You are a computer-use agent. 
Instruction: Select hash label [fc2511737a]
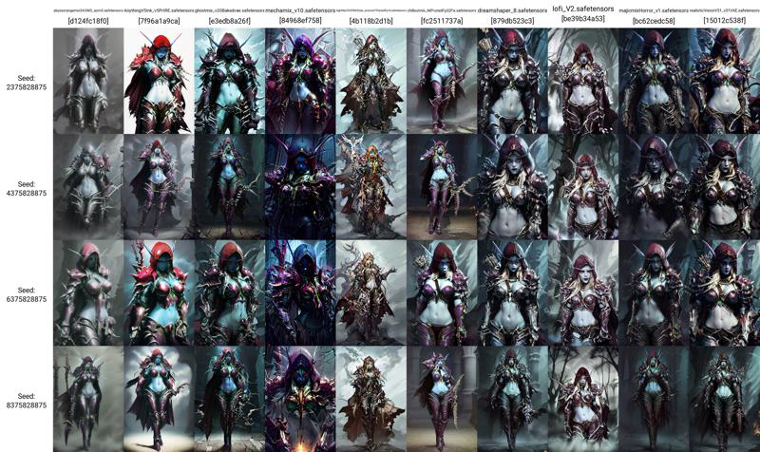click(x=442, y=21)
